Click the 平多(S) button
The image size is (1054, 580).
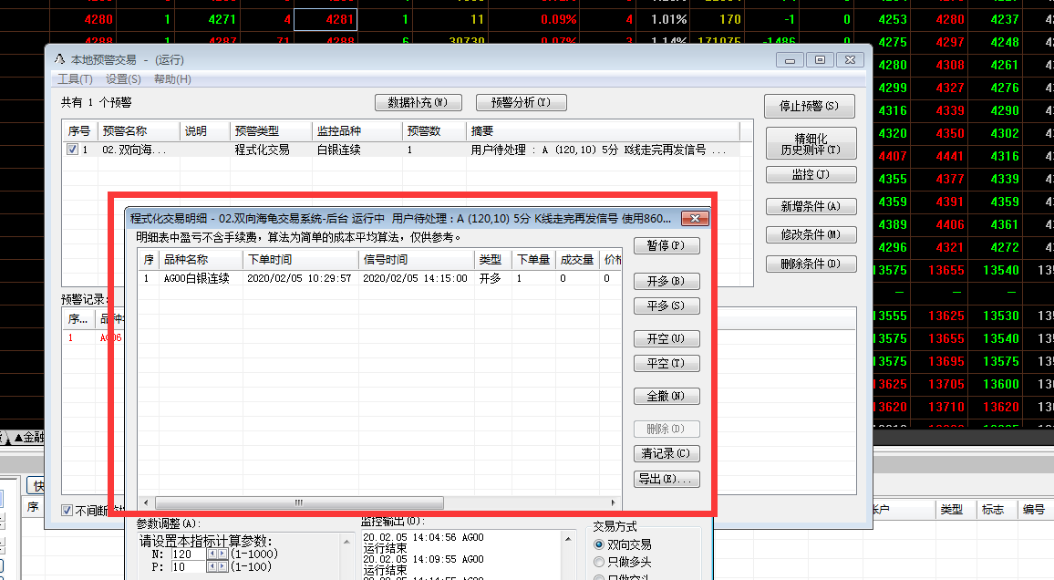point(666,306)
